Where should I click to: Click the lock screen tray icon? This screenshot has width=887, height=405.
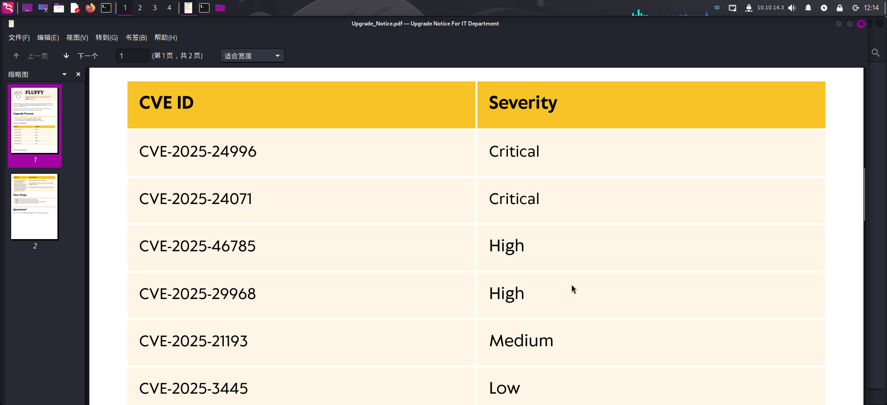tap(840, 8)
